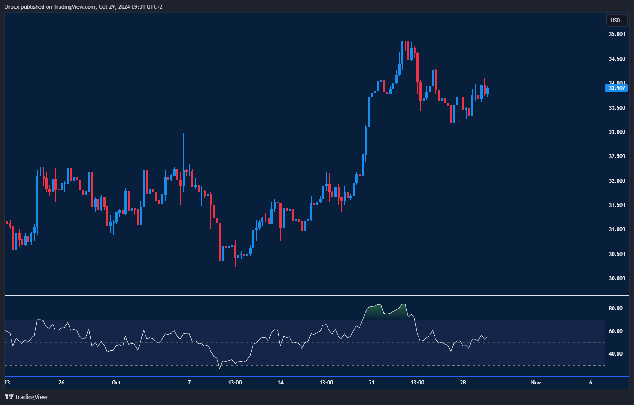
Task: Click the 32.500 level on the price scale
Action: 617,156
